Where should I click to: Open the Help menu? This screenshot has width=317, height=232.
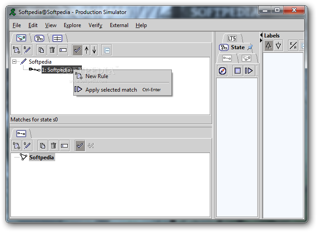pyautogui.click(x=141, y=25)
